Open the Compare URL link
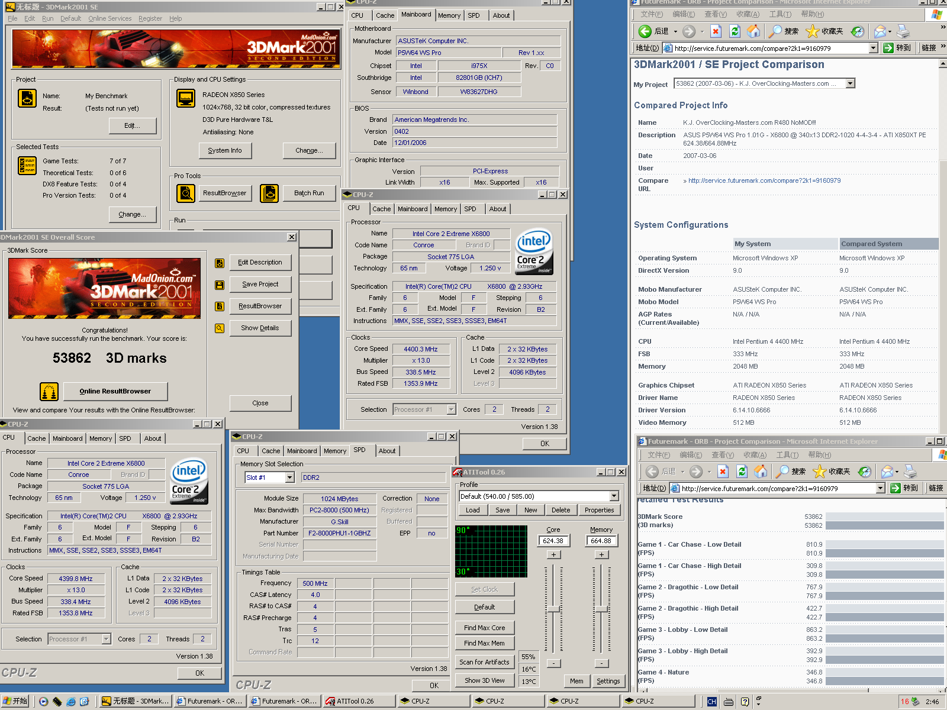 point(764,180)
